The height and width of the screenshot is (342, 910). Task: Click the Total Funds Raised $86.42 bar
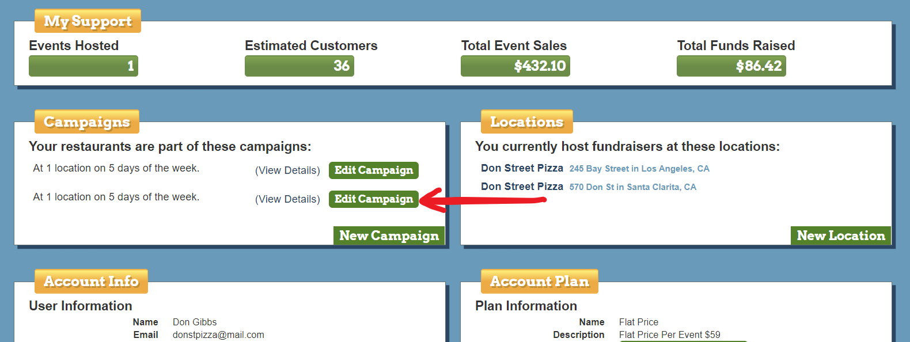tap(731, 66)
